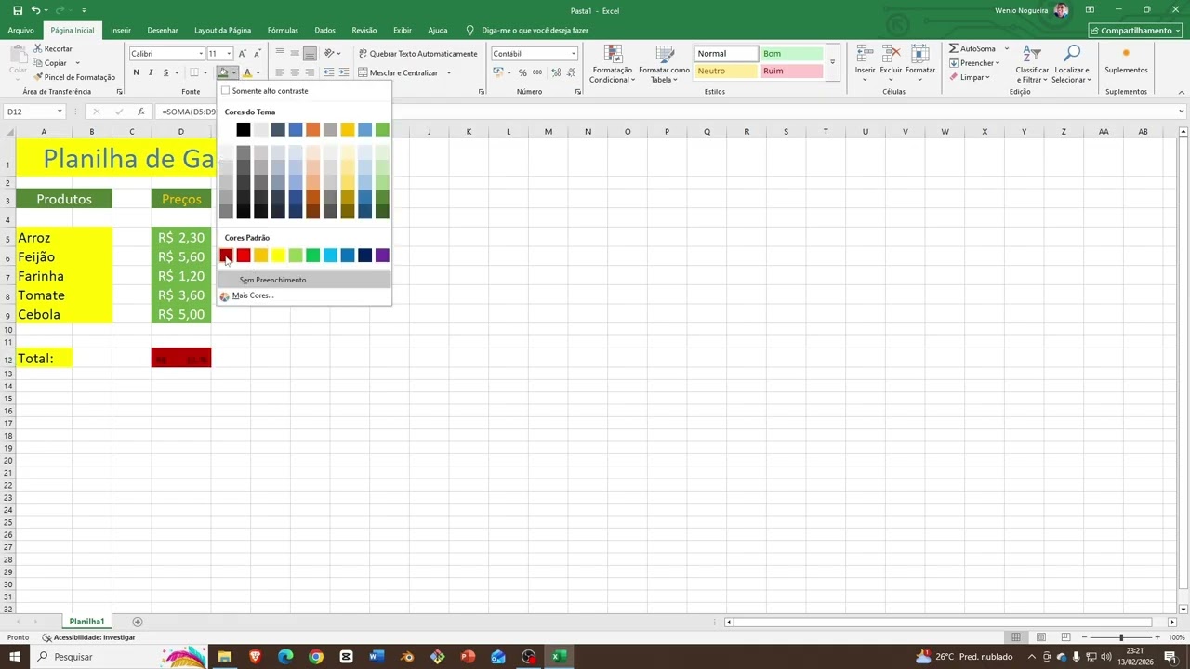Click the Recortar (cut) scissors icon

(38, 48)
